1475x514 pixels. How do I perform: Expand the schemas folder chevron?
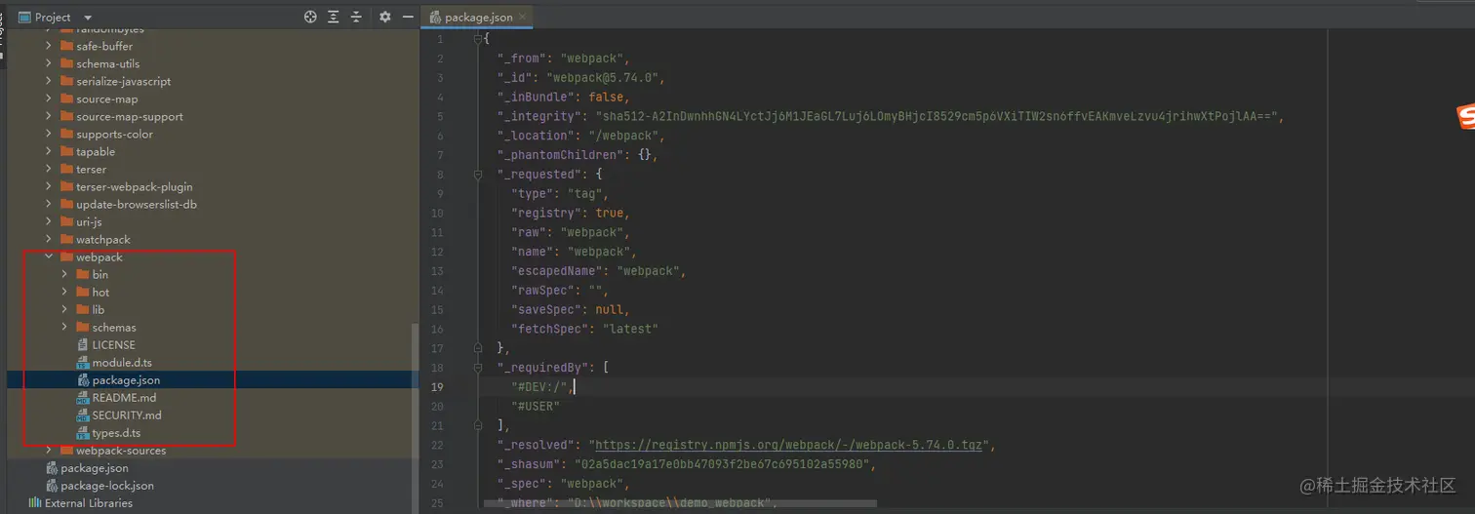(x=64, y=327)
